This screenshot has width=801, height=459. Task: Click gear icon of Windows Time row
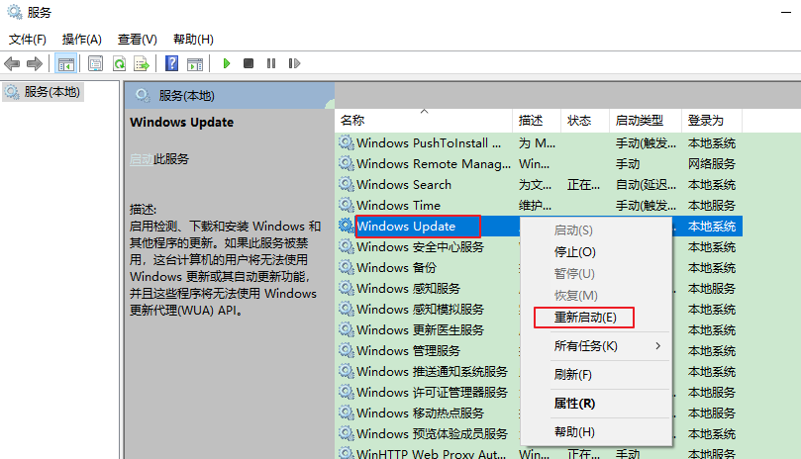[347, 205]
